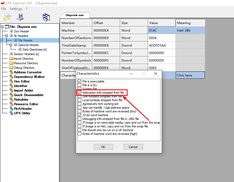Select the NumberOfSections value 0004
The width and height of the screenshot is (234, 182).
[x=162, y=38]
